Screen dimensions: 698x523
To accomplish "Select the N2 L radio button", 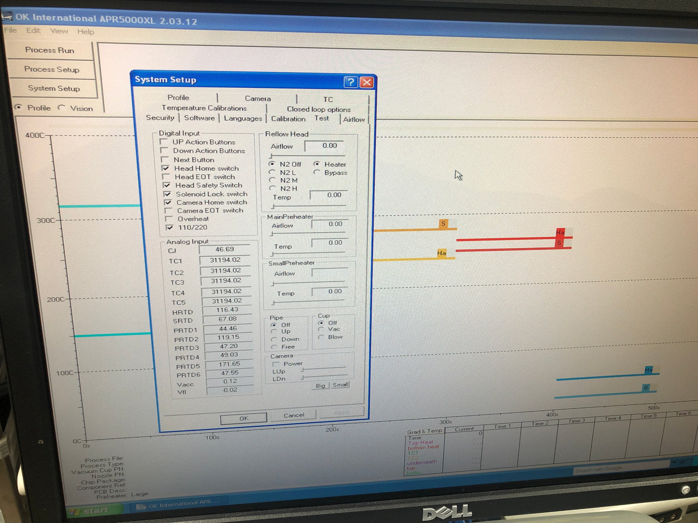I will [272, 172].
